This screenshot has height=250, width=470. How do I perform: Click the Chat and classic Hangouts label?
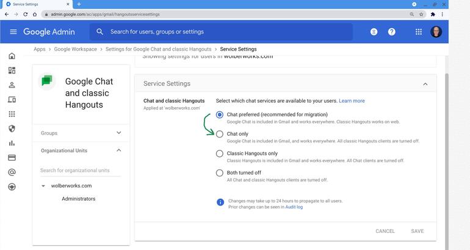pos(174,101)
